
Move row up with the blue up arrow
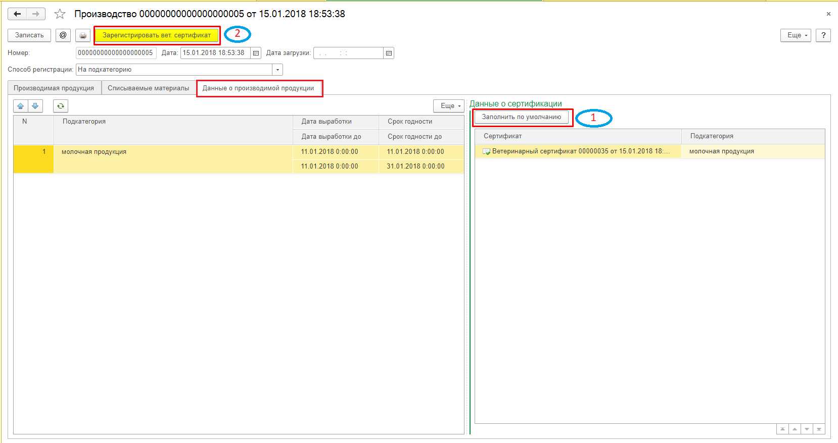click(x=21, y=106)
